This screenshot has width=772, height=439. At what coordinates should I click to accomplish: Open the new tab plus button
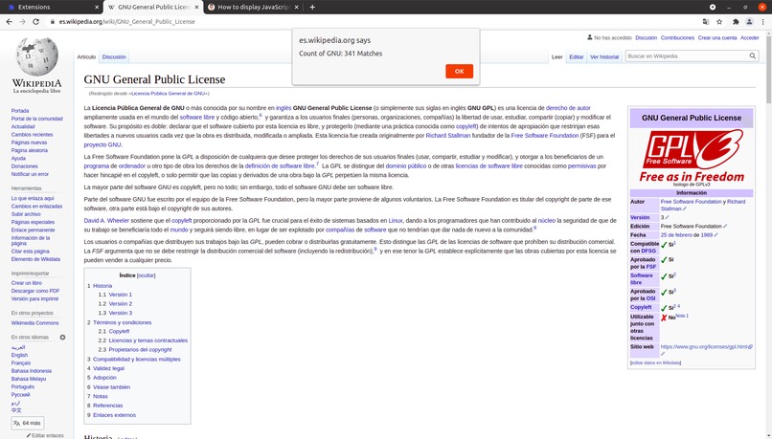[x=312, y=7]
